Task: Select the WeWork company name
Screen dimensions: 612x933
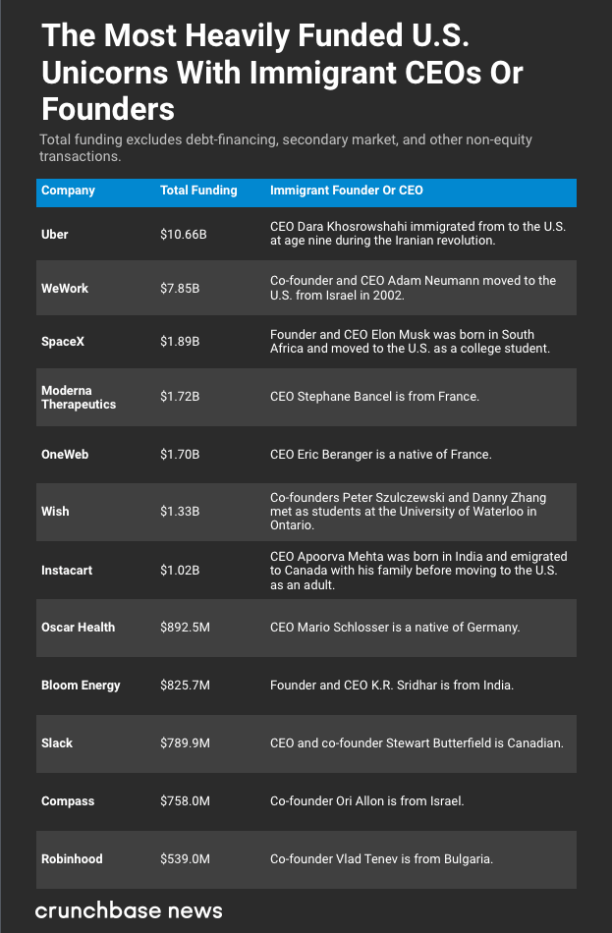Action: pyautogui.click(x=65, y=289)
